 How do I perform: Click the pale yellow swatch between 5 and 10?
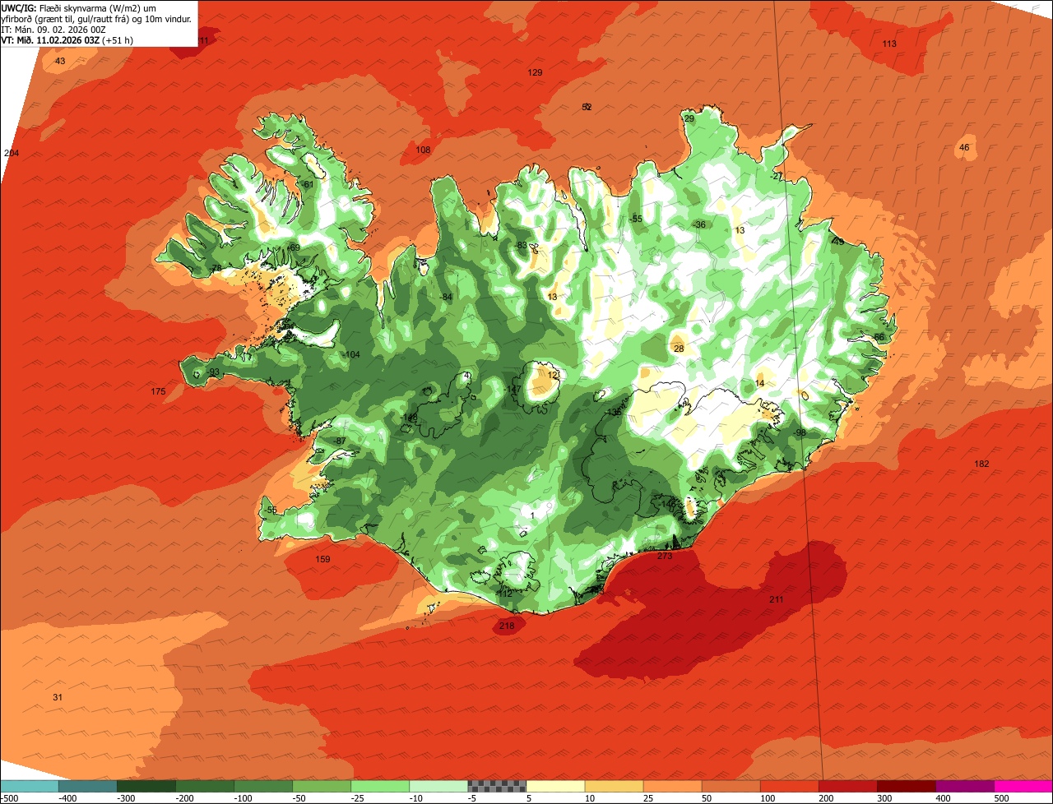pos(555,786)
